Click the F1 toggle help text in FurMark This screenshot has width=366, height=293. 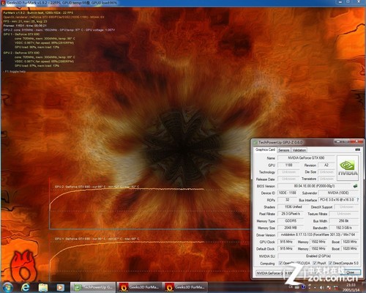[x=15, y=72]
